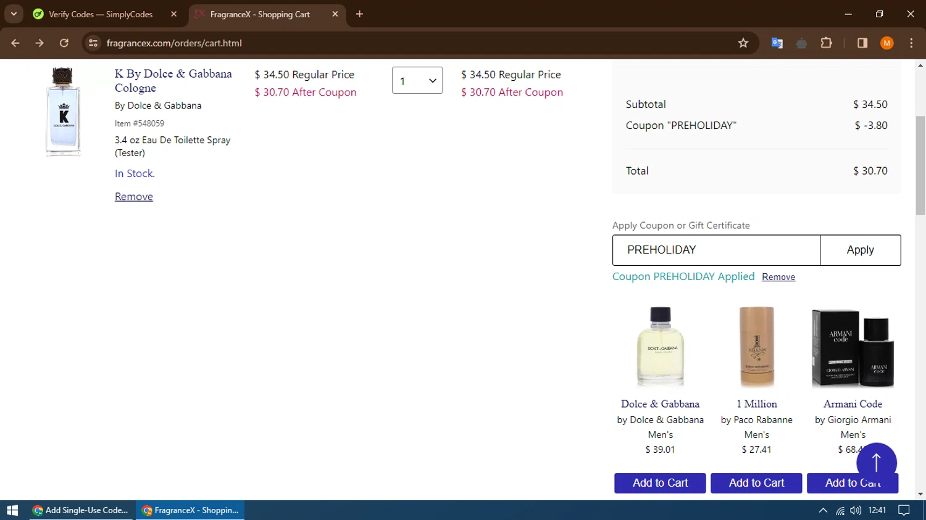This screenshot has width=926, height=520.
Task: Click the 1 Million deodorant stick image
Action: coord(757,347)
